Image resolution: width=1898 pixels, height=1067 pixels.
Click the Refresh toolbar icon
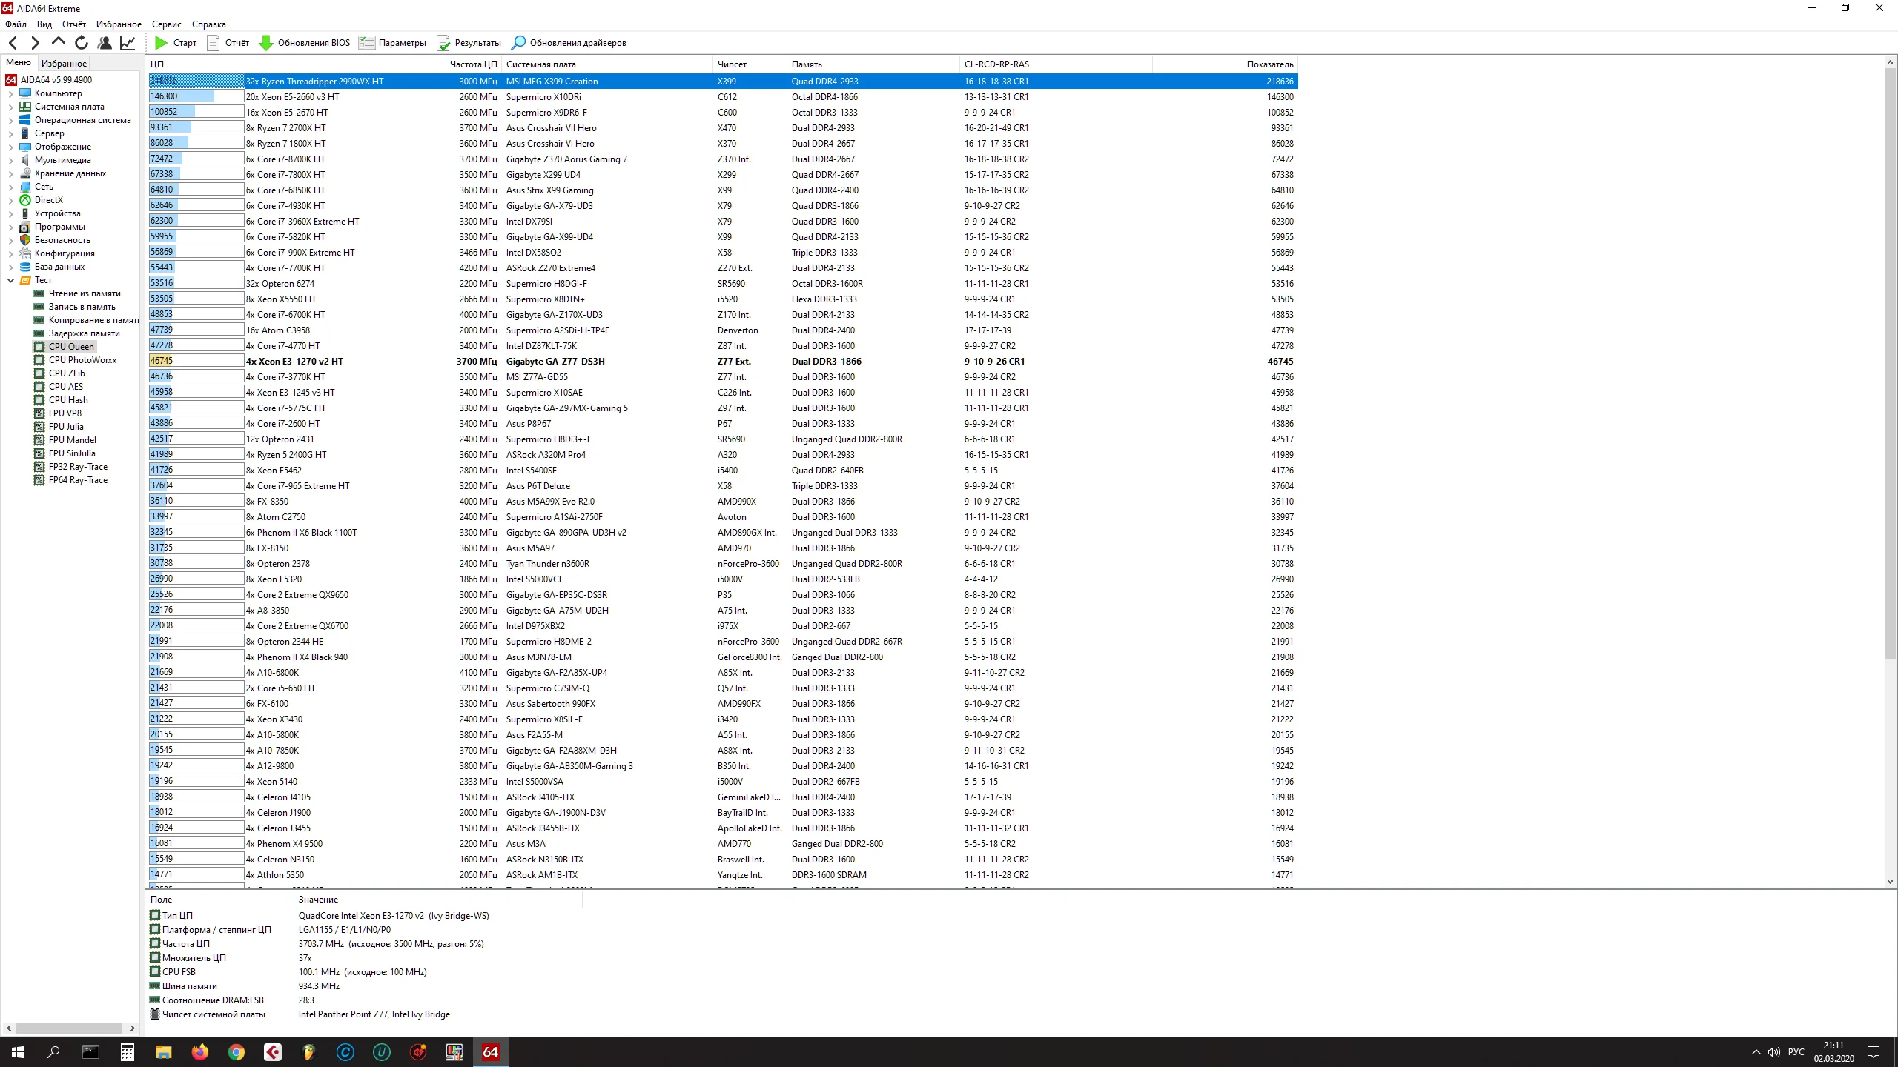tap(82, 43)
